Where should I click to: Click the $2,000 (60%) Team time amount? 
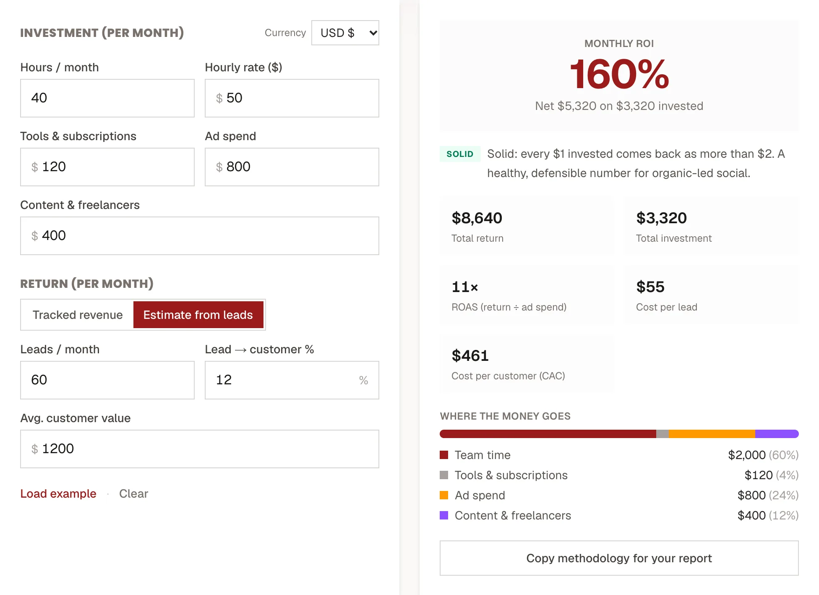[763, 455]
